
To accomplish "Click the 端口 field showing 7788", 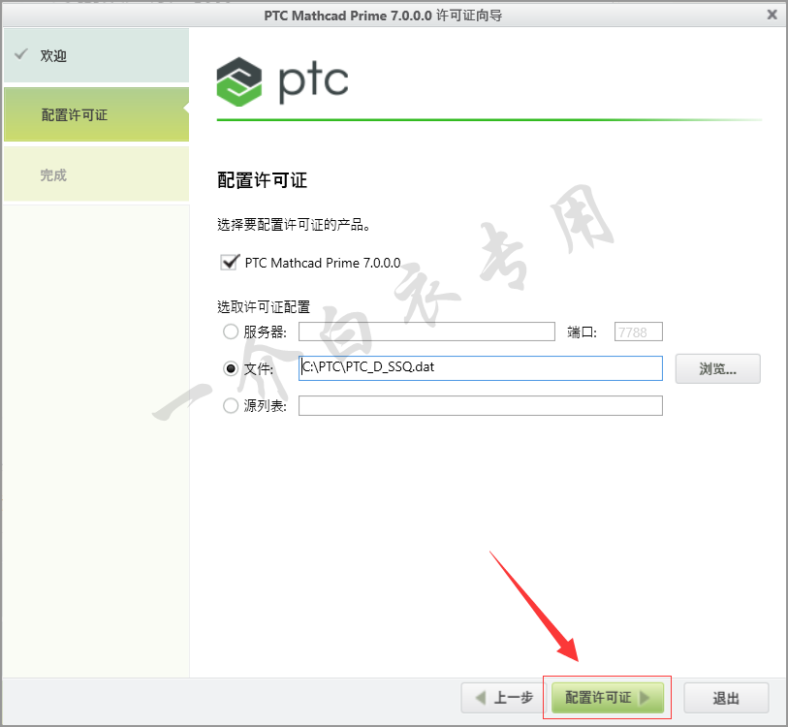I will point(638,332).
